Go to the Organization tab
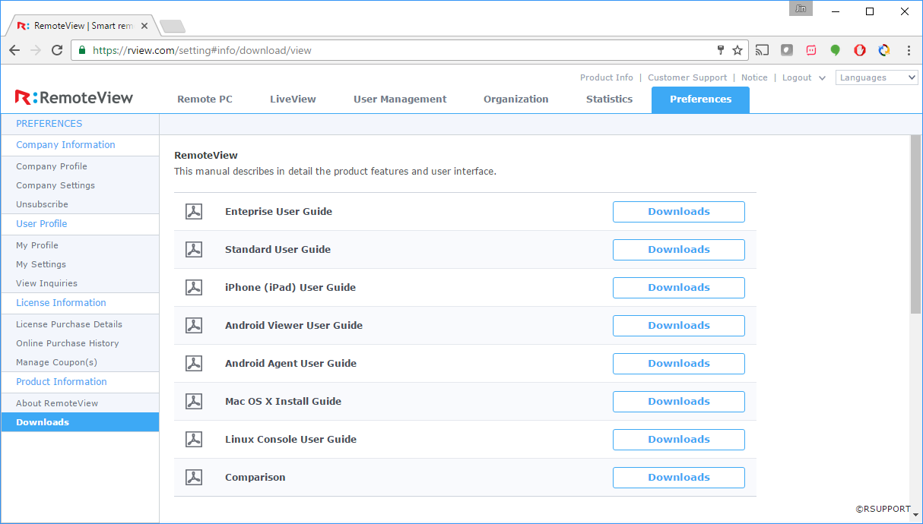Screen dimensions: 923x524 (515, 99)
